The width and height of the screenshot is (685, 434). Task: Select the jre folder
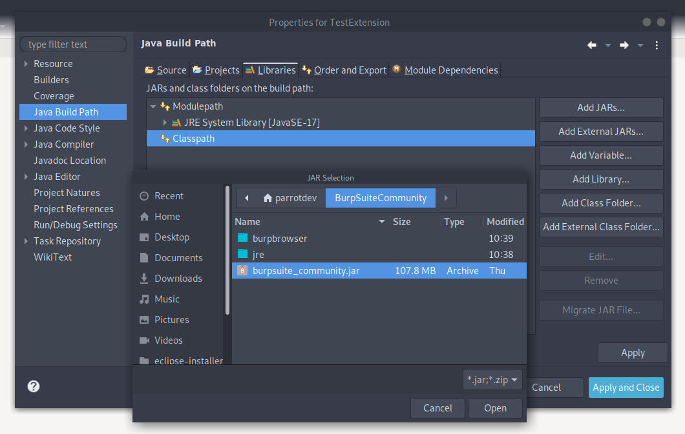coord(258,255)
